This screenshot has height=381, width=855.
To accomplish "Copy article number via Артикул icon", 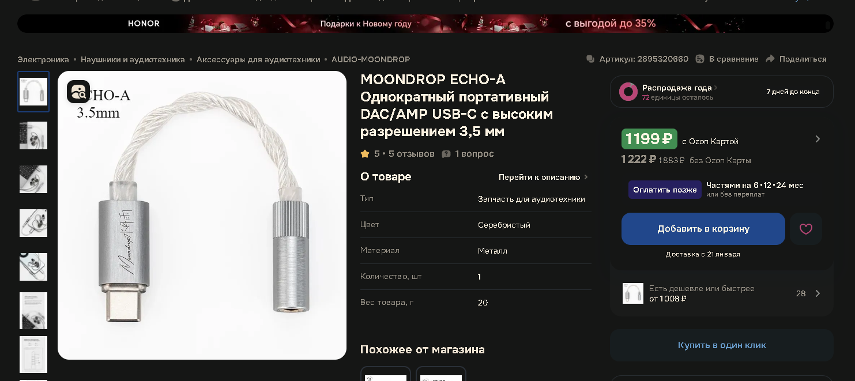I will click(x=590, y=59).
